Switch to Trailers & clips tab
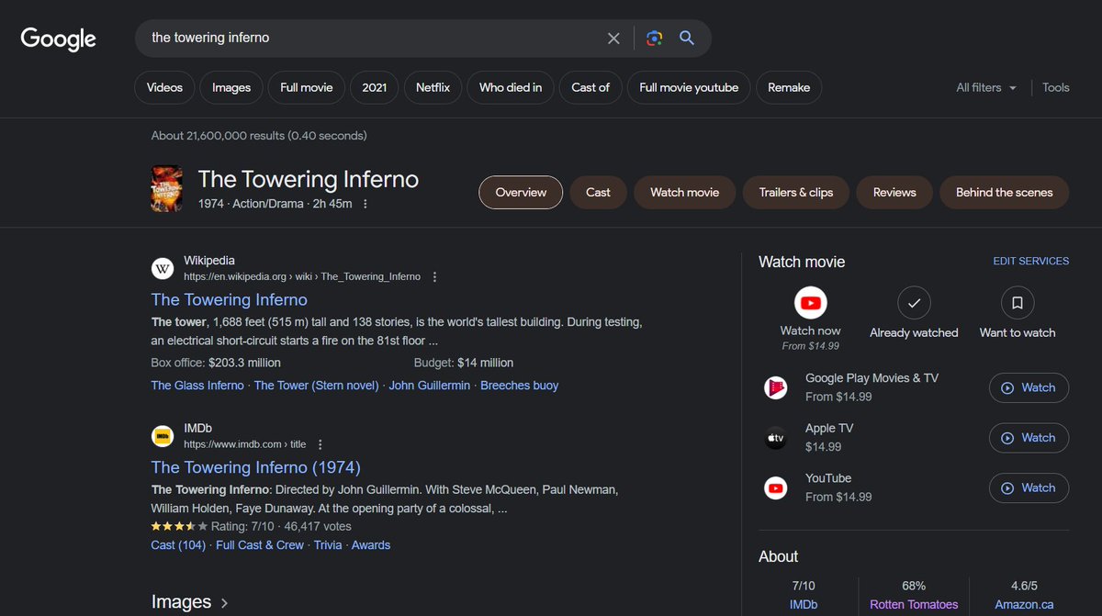 (796, 193)
